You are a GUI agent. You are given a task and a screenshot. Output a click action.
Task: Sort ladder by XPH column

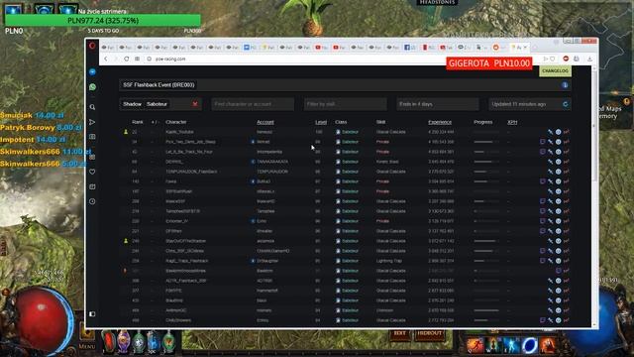point(512,122)
